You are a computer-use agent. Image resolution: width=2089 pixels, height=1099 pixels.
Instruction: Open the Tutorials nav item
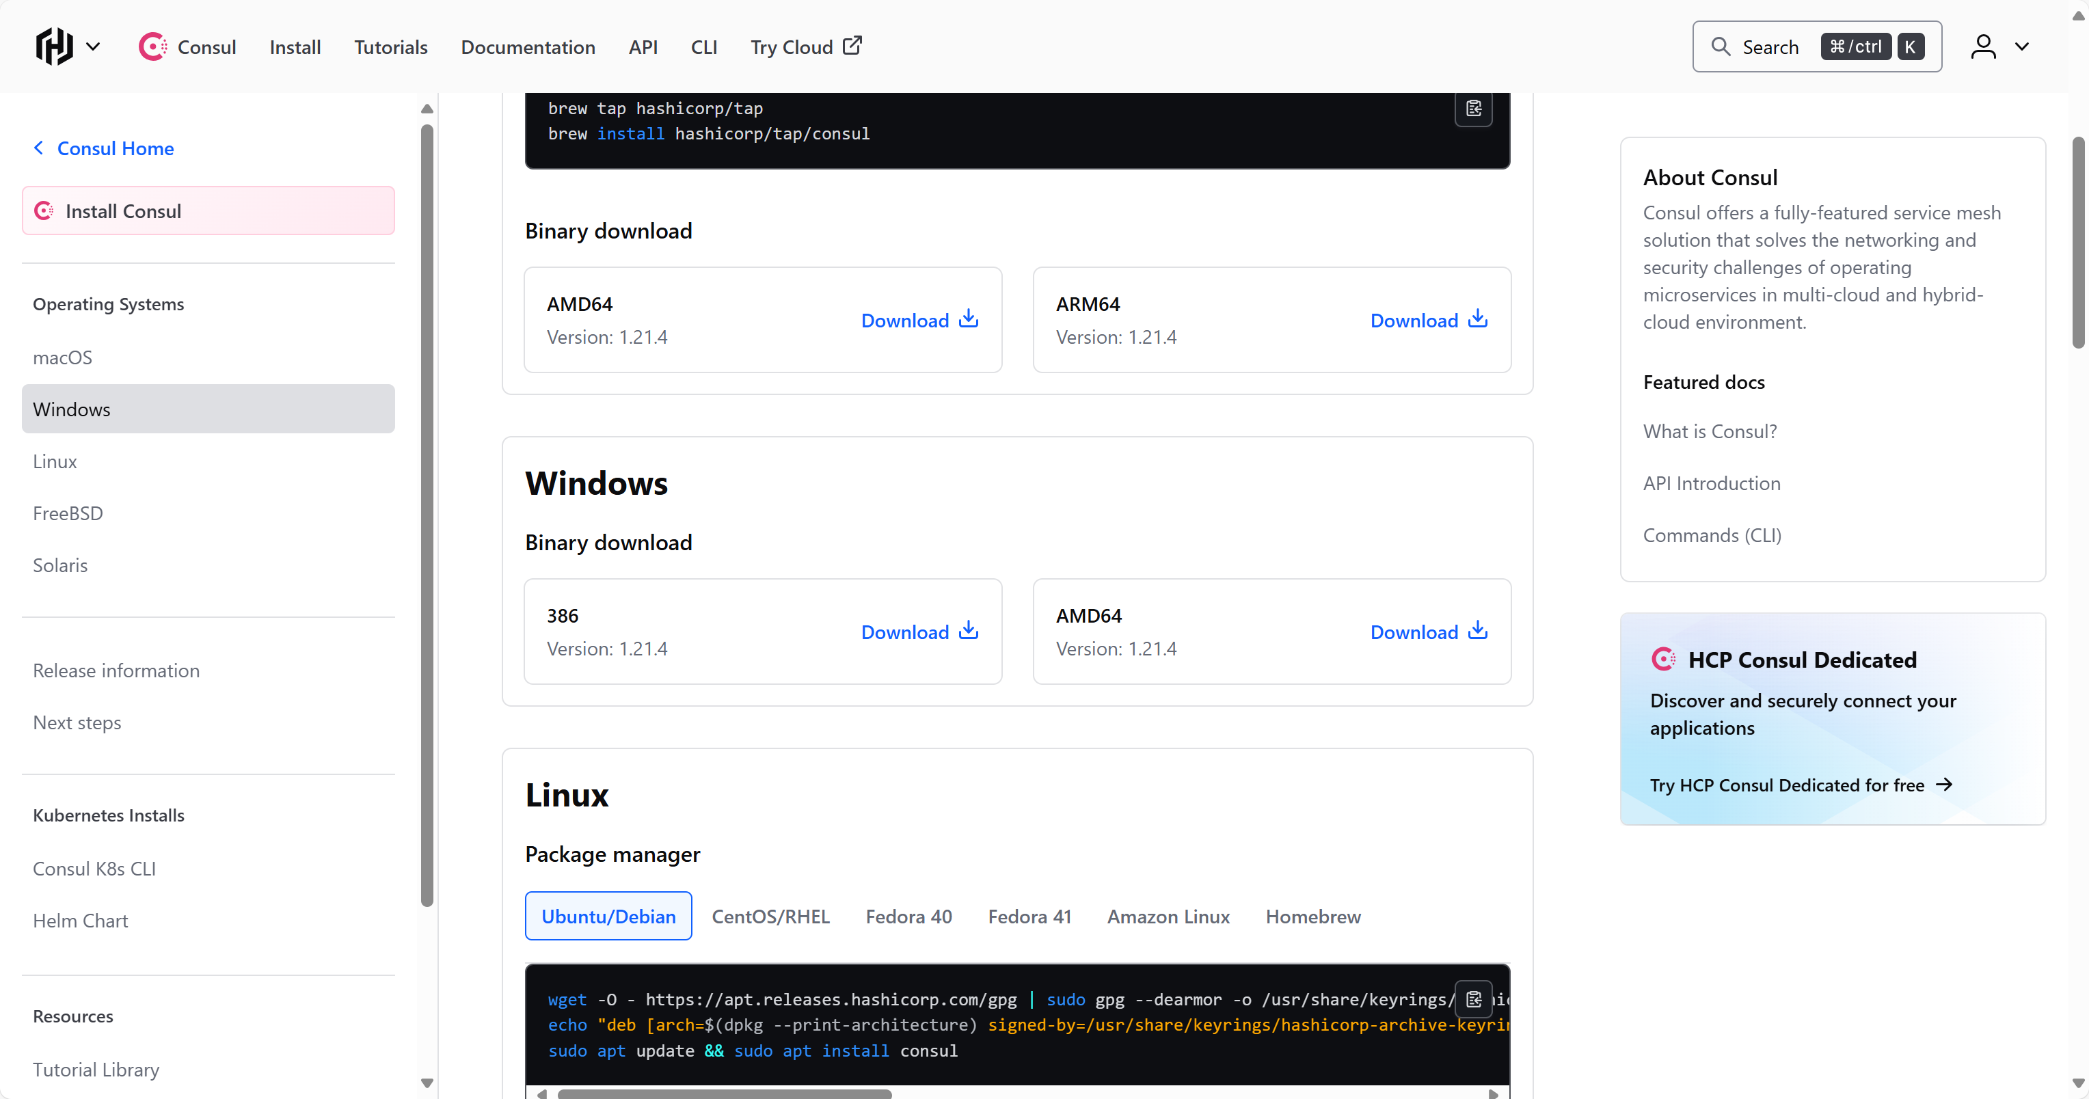[391, 47]
